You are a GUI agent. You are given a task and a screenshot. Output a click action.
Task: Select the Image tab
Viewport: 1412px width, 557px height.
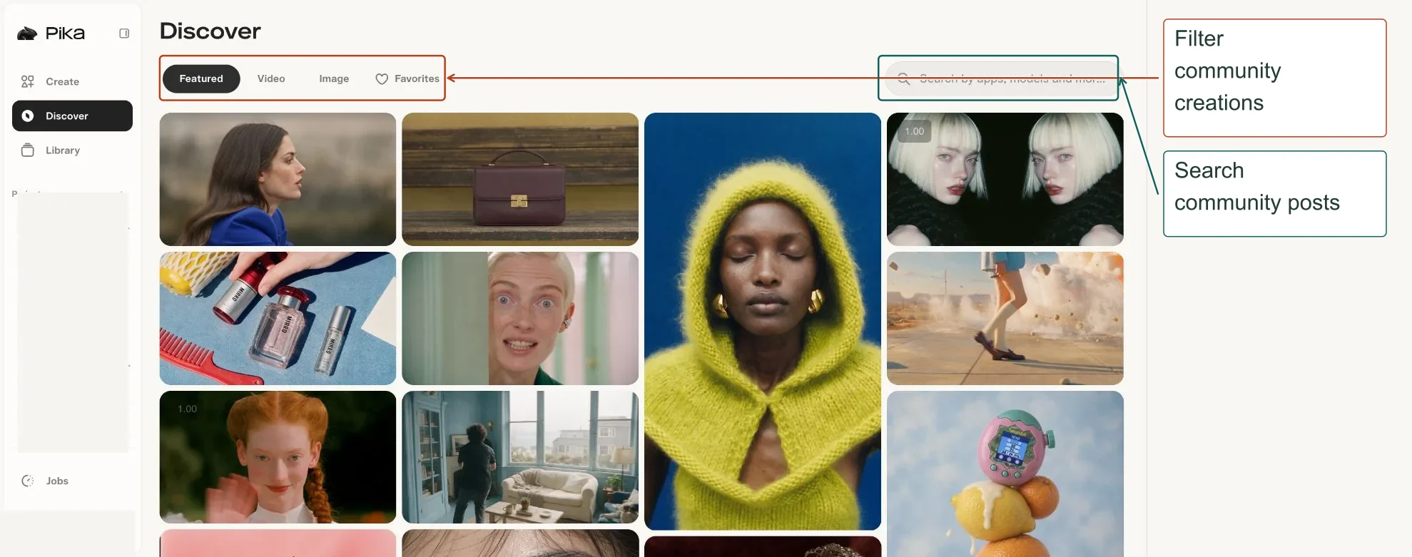(334, 78)
